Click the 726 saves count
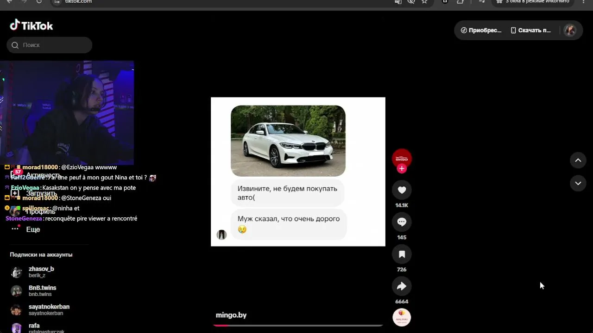This screenshot has height=333, width=593. (x=402, y=269)
